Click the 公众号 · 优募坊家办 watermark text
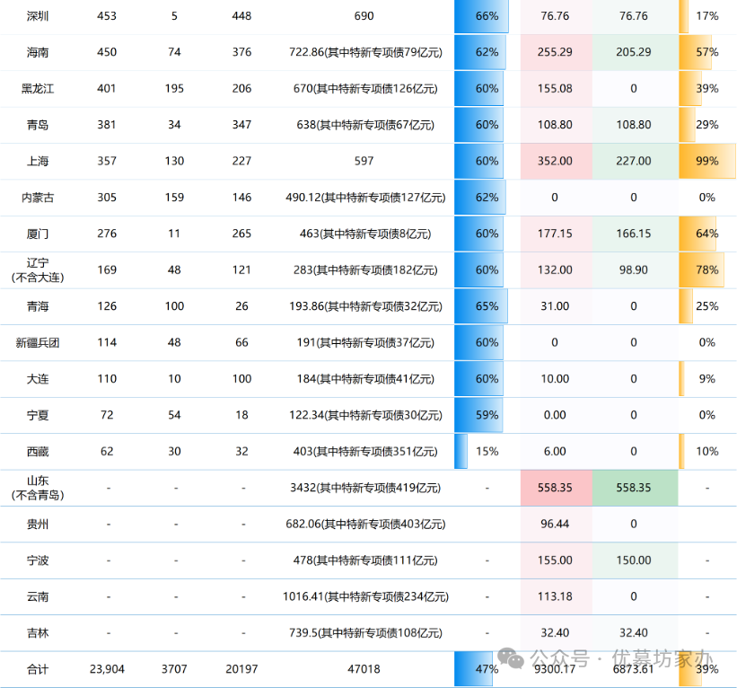 click(621, 658)
